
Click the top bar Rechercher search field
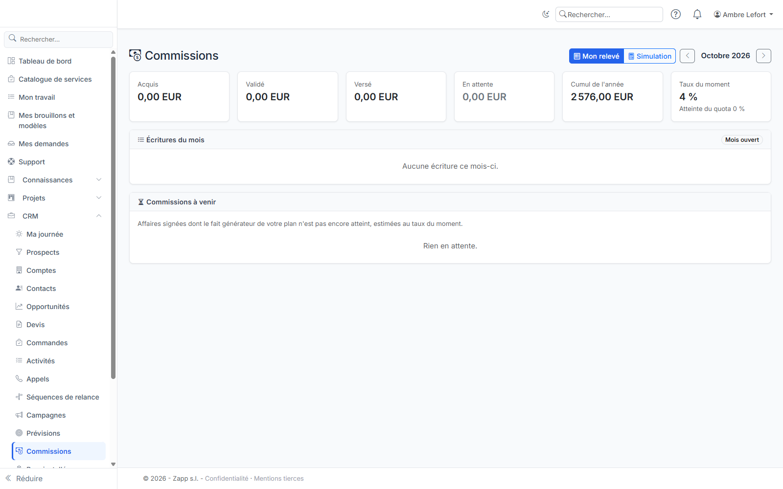pyautogui.click(x=609, y=15)
